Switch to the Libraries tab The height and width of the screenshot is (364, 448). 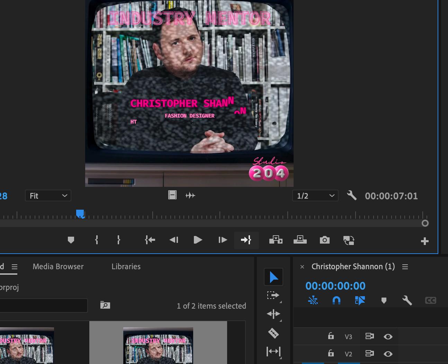coord(126,266)
